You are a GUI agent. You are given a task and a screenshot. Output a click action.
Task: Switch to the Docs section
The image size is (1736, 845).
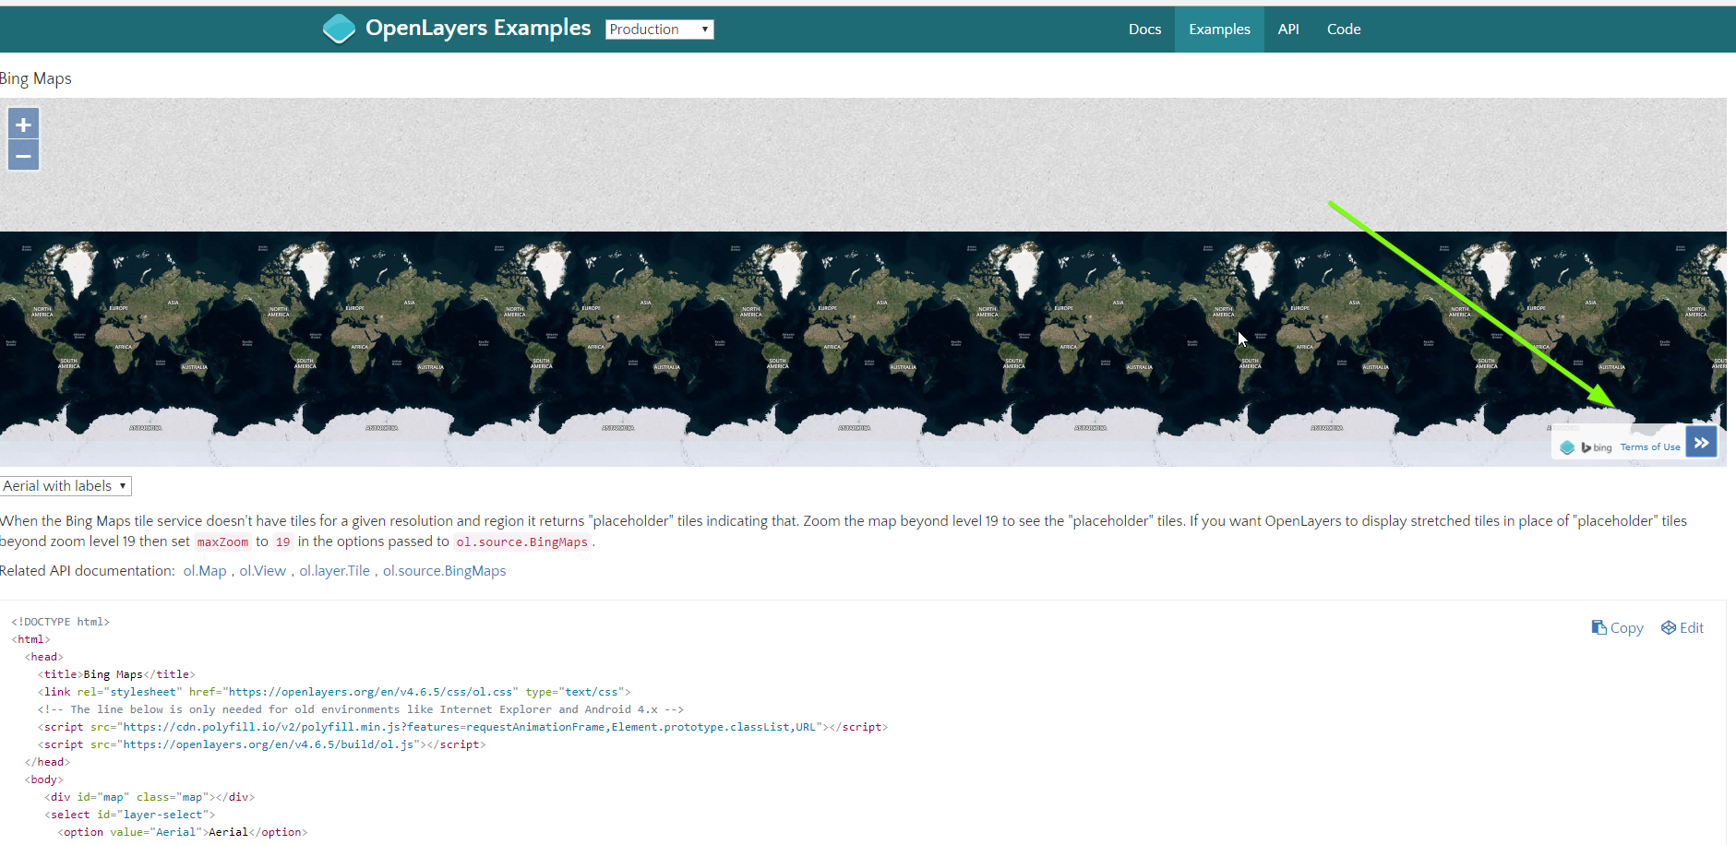1144,29
